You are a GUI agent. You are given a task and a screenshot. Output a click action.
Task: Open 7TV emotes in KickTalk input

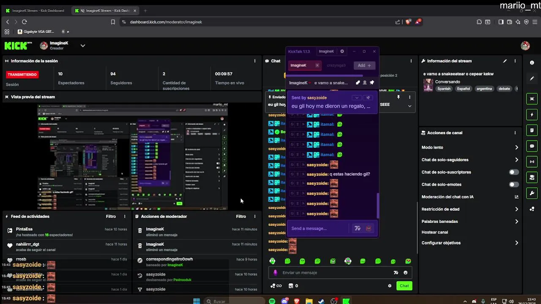pyautogui.click(x=357, y=228)
